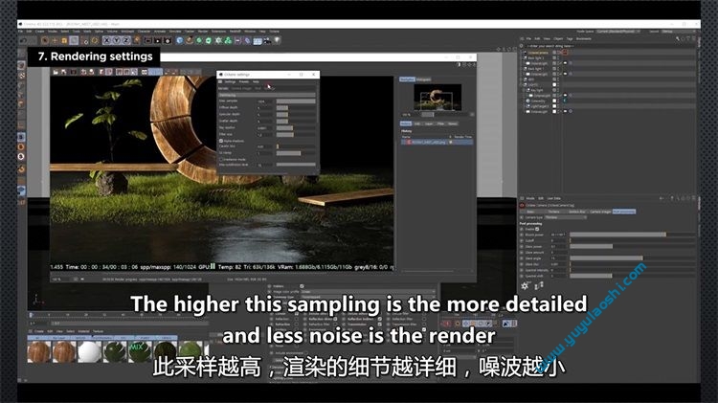Open the Thinlens tab in Attribute Manager
The height and width of the screenshot is (403, 718).
point(553,212)
